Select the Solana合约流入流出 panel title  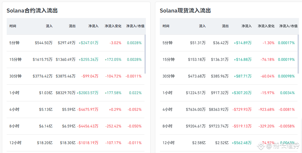32,11
